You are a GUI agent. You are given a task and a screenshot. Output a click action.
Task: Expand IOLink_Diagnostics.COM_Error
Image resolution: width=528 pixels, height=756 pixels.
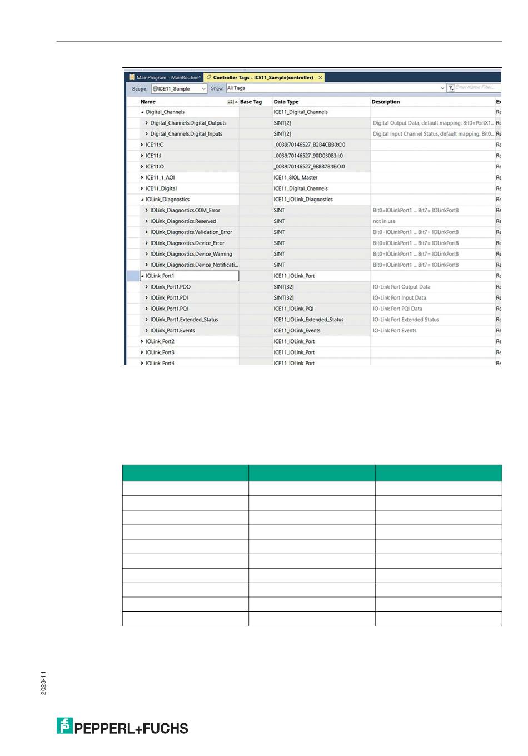point(147,211)
